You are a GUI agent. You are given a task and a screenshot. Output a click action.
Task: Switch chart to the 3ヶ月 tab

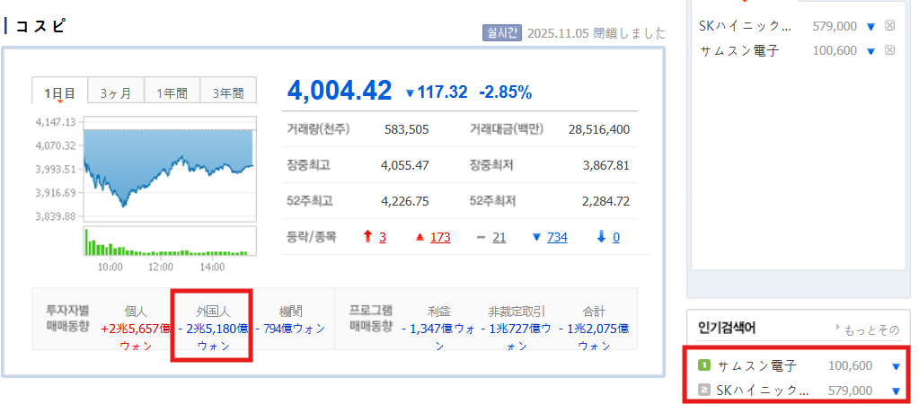click(116, 92)
